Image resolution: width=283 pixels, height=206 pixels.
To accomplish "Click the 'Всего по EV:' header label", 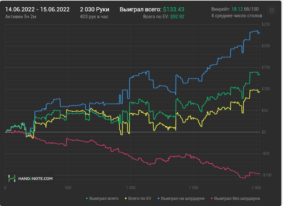I will (x=156, y=17).
